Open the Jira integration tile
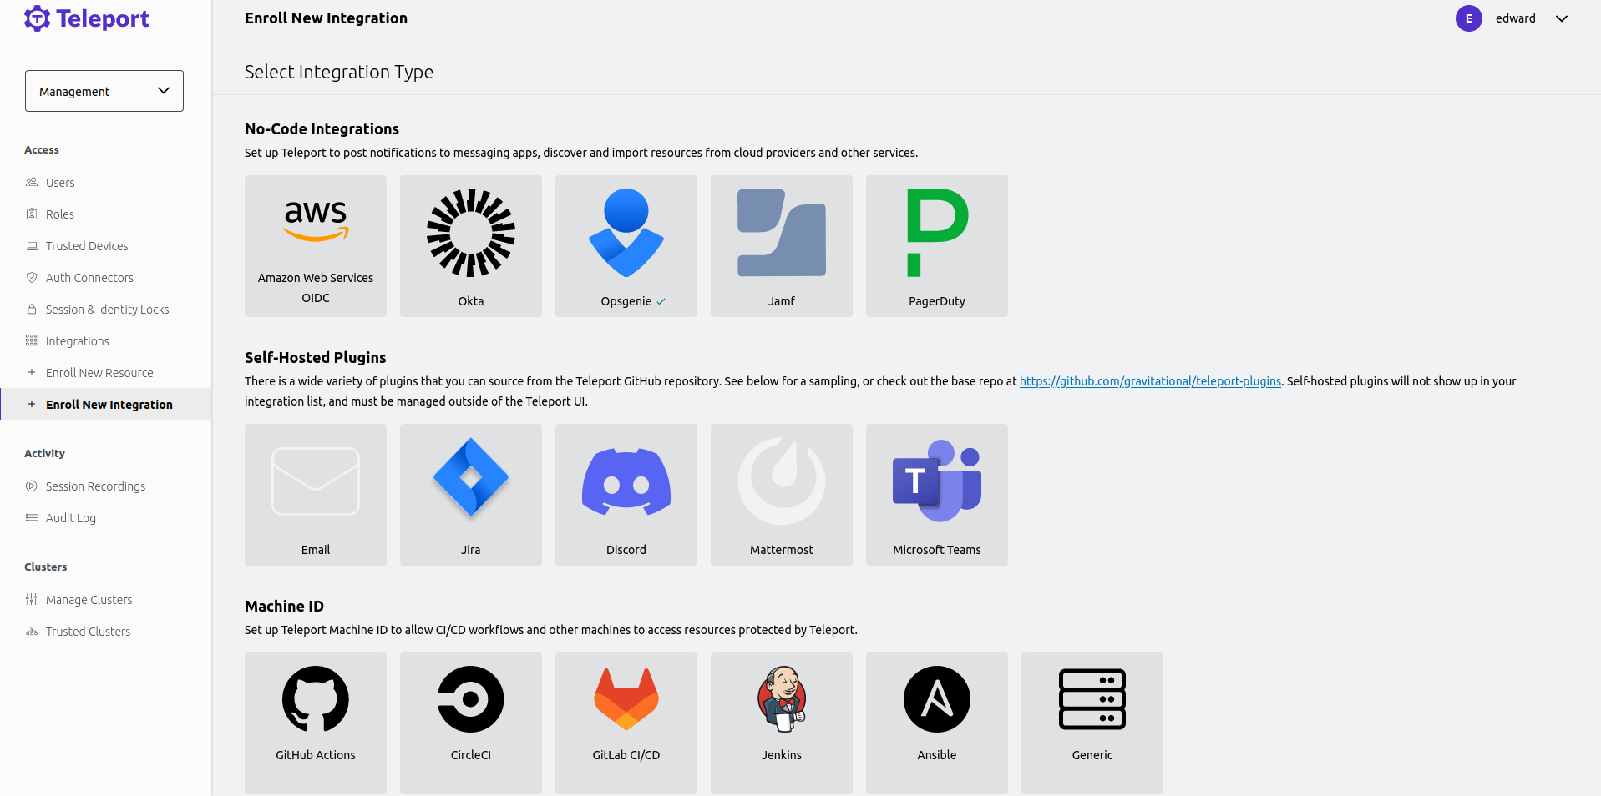Viewport: 1601px width, 796px height. click(x=470, y=494)
